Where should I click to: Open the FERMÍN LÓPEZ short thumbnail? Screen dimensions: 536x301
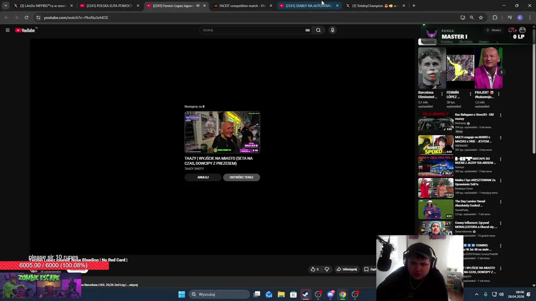click(x=460, y=69)
